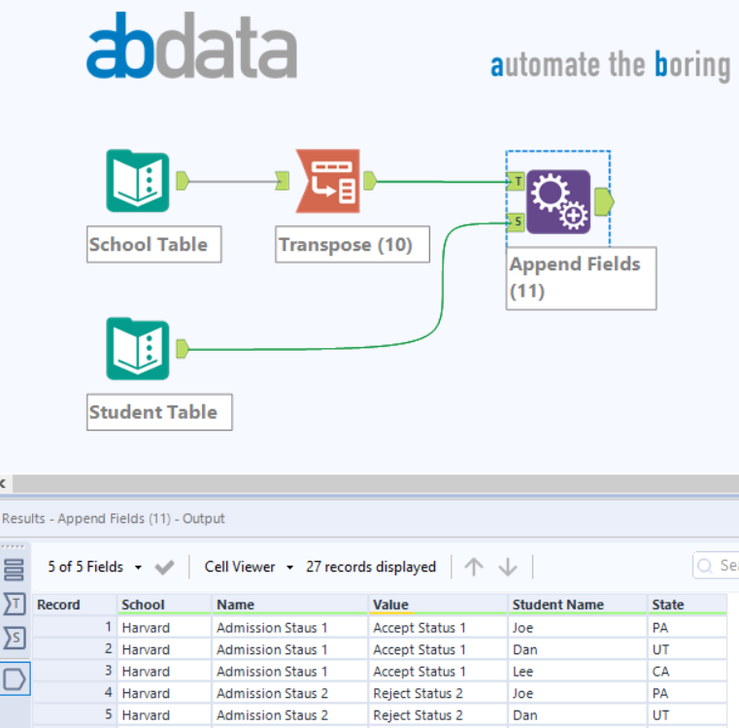The height and width of the screenshot is (728, 739).
Task: Select UT state cell in record 2
Action: [x=688, y=649]
